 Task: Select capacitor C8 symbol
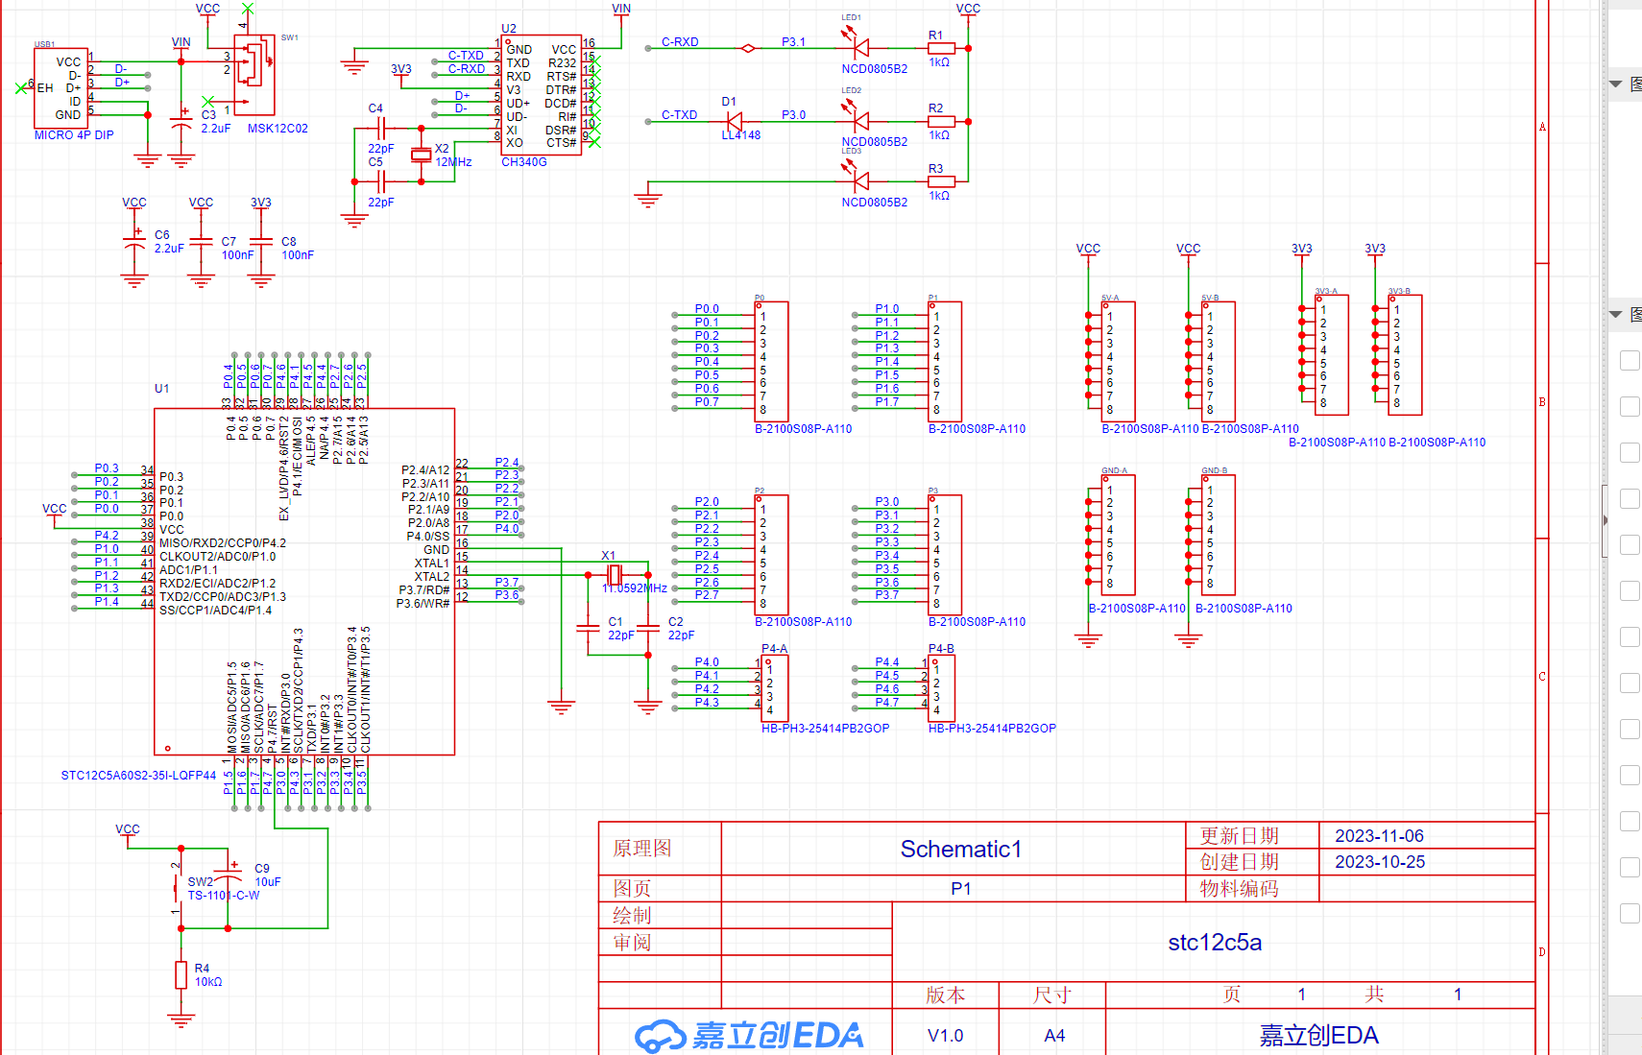tap(261, 241)
